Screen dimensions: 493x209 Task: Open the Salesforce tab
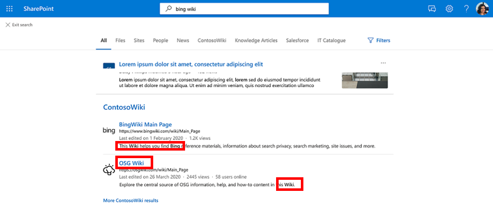point(297,40)
